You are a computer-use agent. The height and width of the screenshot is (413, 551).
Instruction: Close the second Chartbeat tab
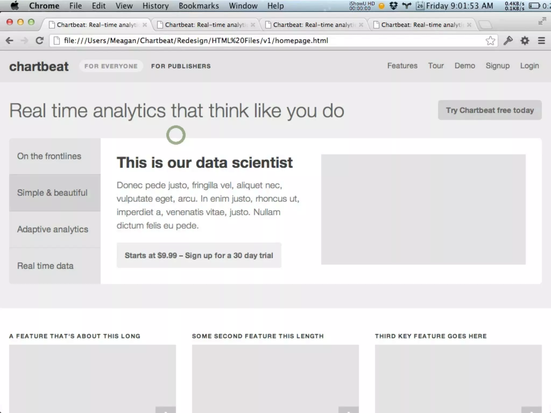[253, 25]
